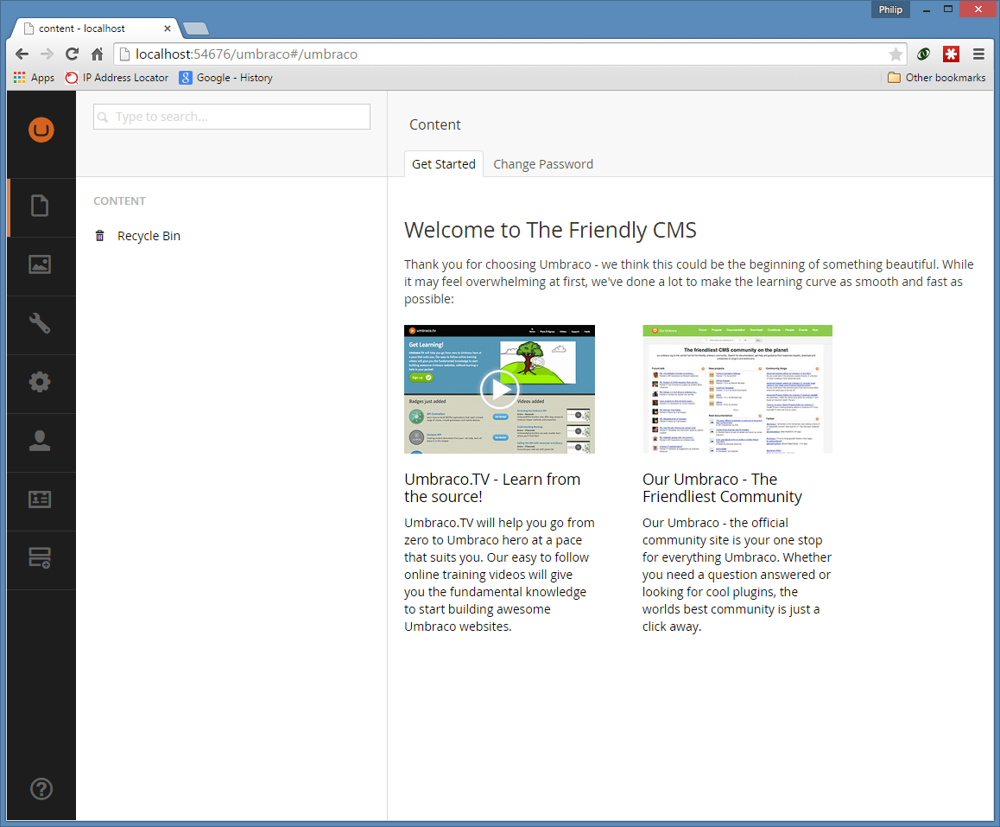Open Chrome's hamburger menu

pyautogui.click(x=978, y=54)
